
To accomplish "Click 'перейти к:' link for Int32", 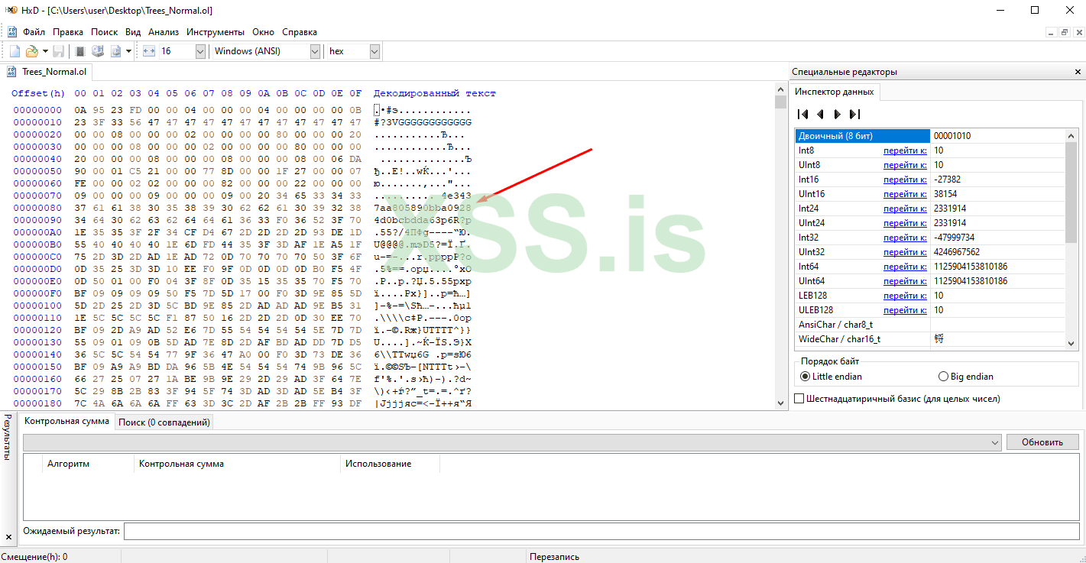I will point(905,238).
